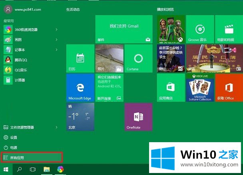243x175 pixels.
Task: Open 360 browser from the taskbar
Action: point(60,169)
